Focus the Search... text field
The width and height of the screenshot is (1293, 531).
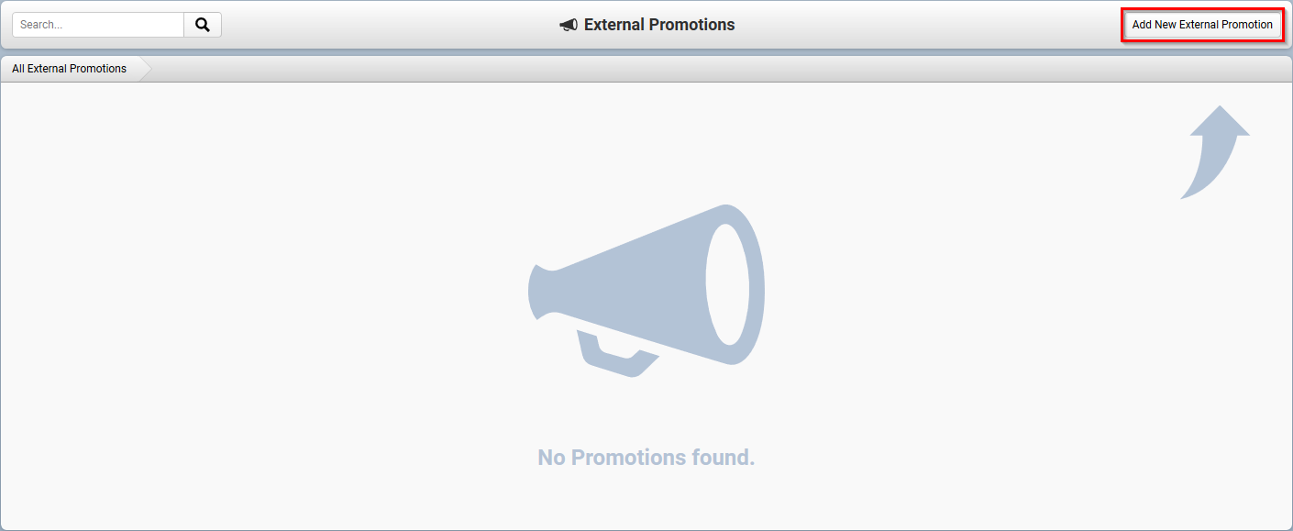[x=98, y=25]
